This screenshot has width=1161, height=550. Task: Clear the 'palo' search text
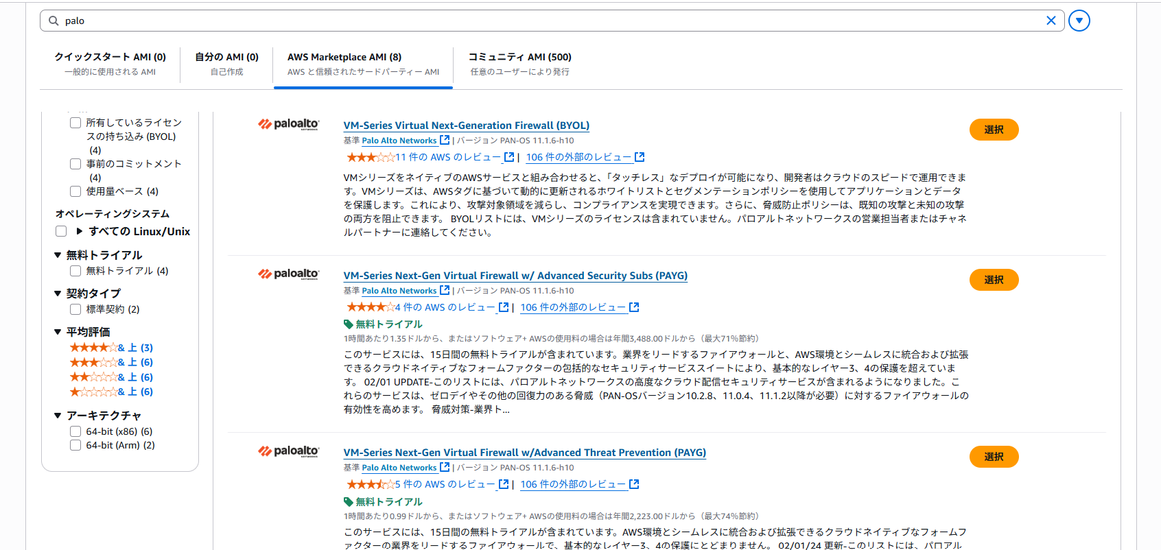(1051, 21)
